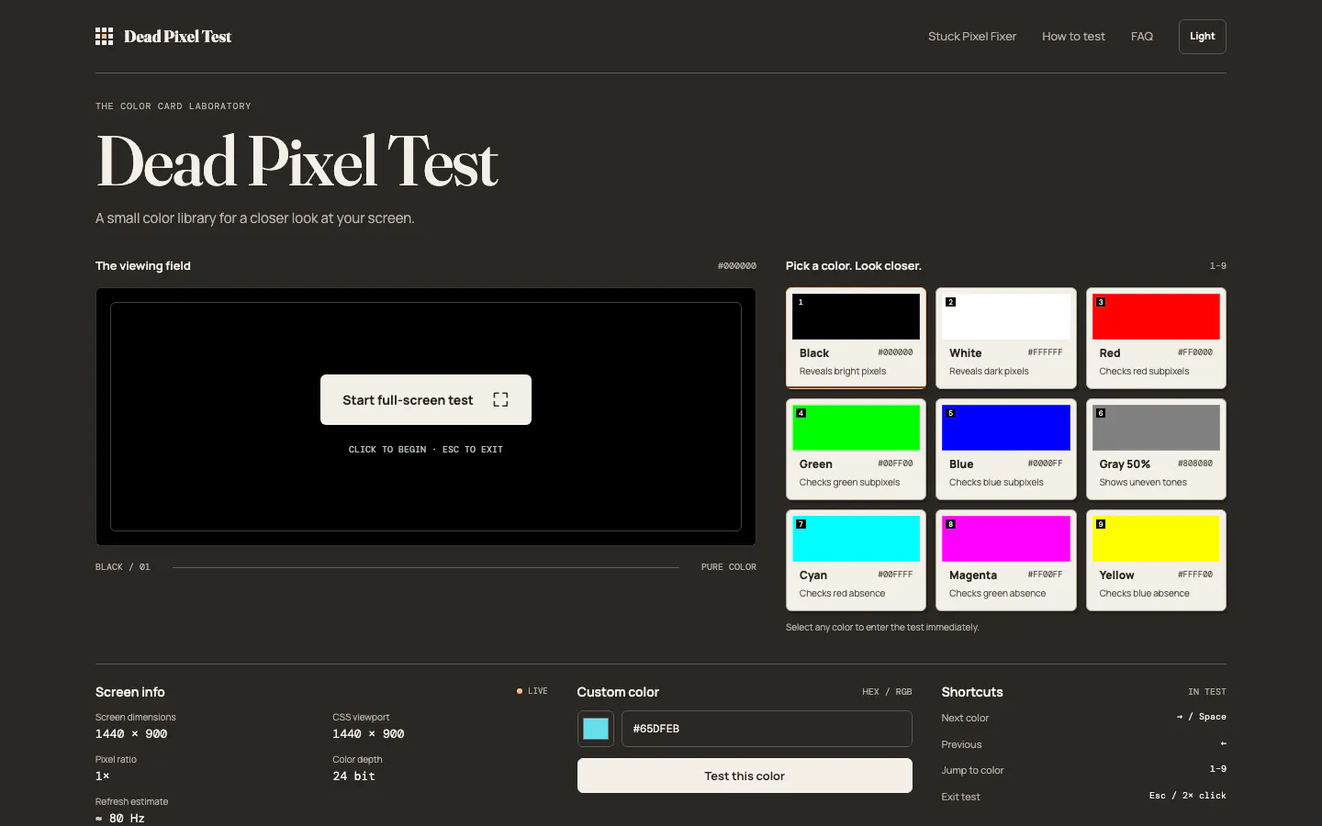The image size is (1322, 826).
Task: Click the Pixel ratio 1× value
Action: 103,776
